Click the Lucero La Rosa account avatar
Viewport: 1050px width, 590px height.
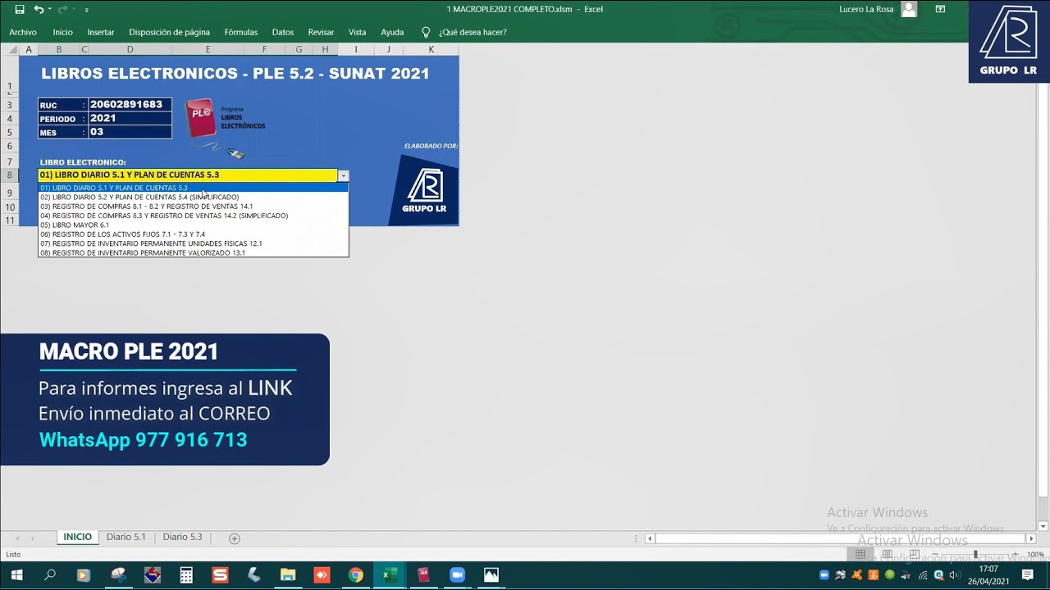click(908, 9)
